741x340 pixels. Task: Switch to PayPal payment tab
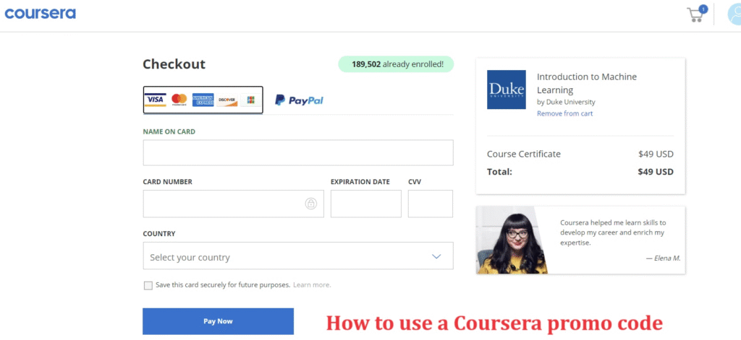[299, 100]
